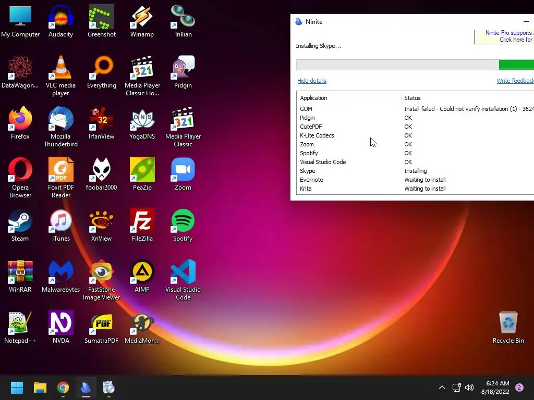The height and width of the screenshot is (400, 534).
Task: Select the Recycle Bin icon
Action: (x=508, y=327)
